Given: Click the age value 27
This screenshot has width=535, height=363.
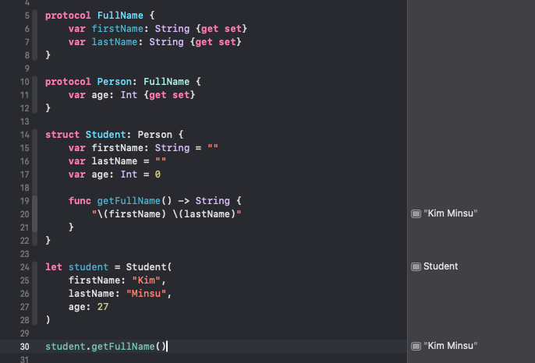Looking at the screenshot, I should (103, 307).
